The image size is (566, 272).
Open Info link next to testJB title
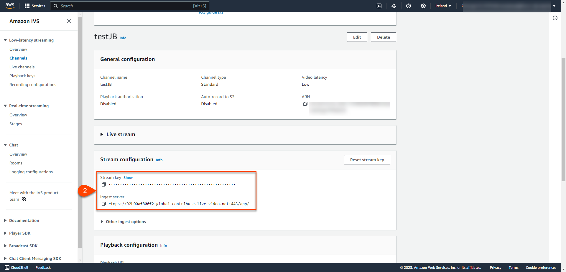click(x=123, y=38)
